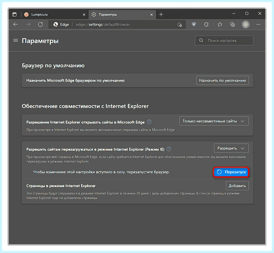The width and height of the screenshot is (274, 253).
Task: Open the Collections icon
Action: click(x=232, y=25)
